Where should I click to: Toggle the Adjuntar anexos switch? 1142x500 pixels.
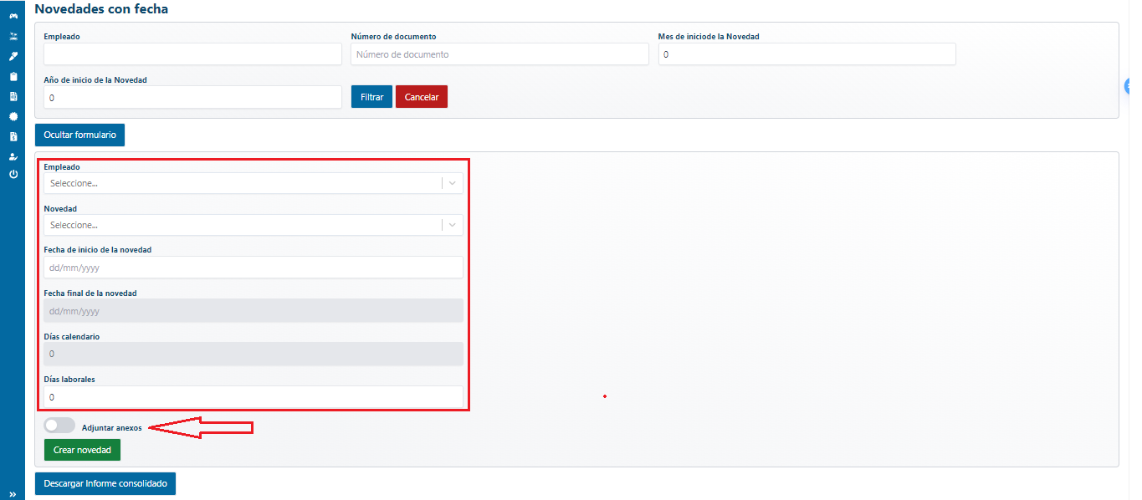59,426
